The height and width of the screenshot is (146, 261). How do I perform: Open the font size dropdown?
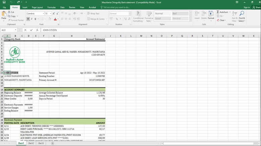(x=50, y=14)
